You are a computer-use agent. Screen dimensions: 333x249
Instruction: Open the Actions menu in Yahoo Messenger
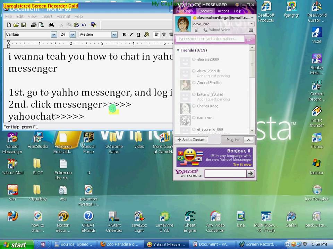point(223,11)
